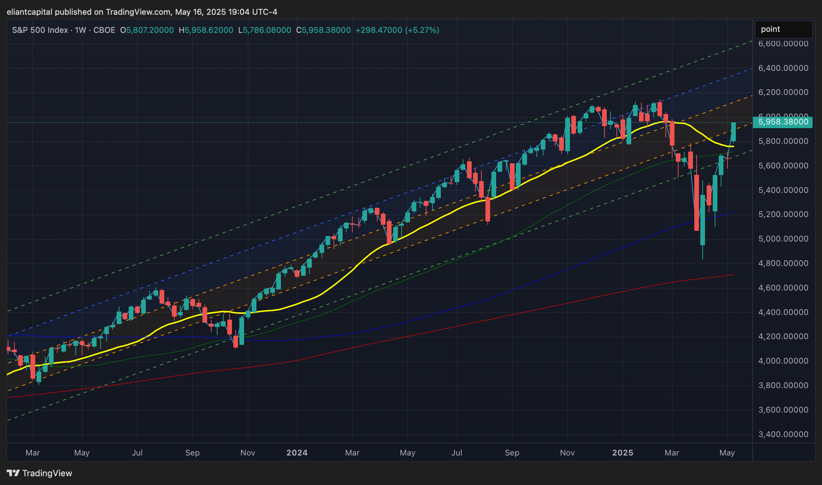Click the 2024 year label on time axis
This screenshot has height=485, width=822.
click(x=297, y=453)
